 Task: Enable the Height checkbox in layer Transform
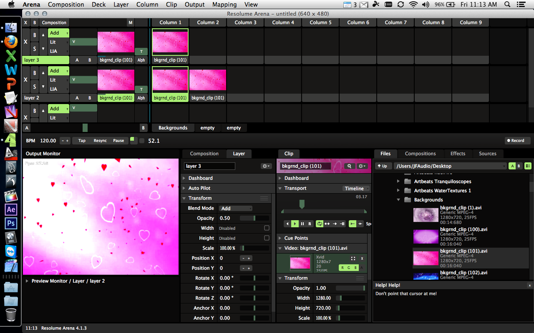(x=267, y=238)
